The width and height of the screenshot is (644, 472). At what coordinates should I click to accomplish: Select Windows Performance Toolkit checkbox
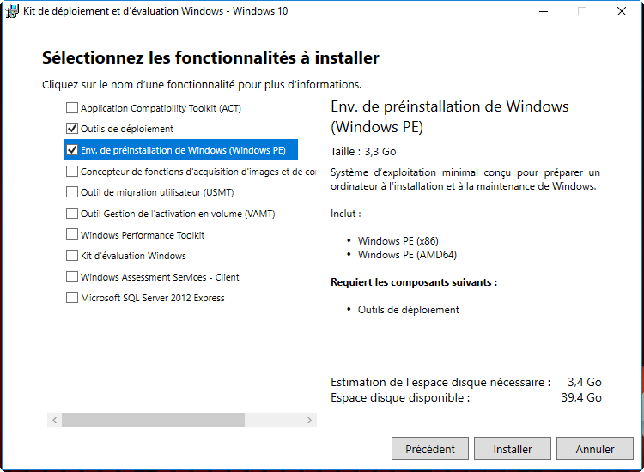[x=72, y=235]
